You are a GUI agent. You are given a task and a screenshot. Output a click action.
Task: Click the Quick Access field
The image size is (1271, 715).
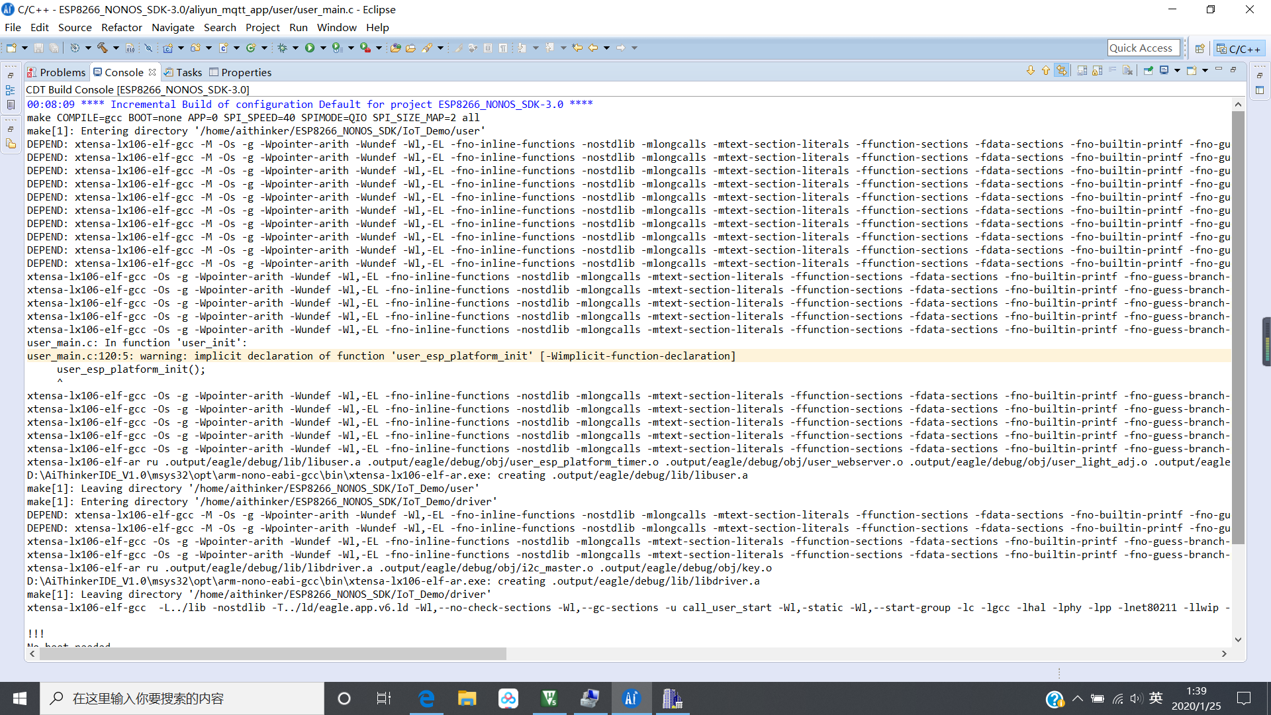(1143, 48)
